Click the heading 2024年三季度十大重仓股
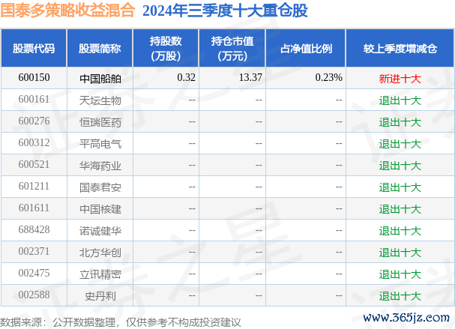Image resolution: width=455 pixels, height=329 pixels. [225, 10]
